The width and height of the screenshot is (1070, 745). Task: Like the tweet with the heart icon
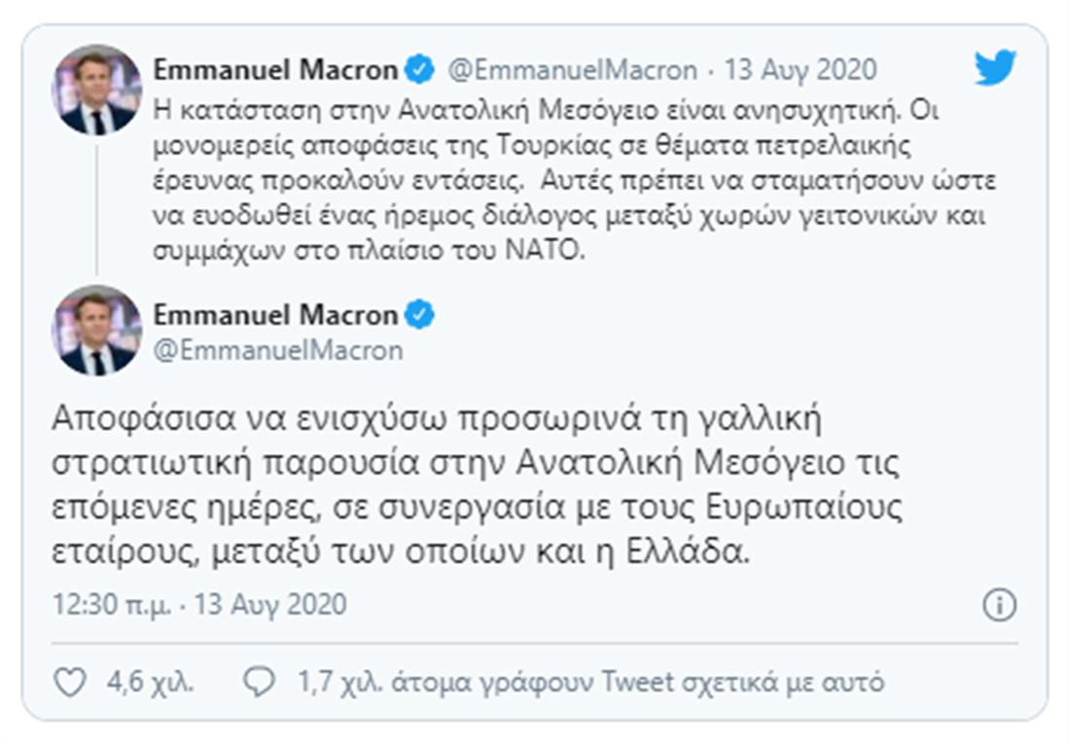coord(70,682)
